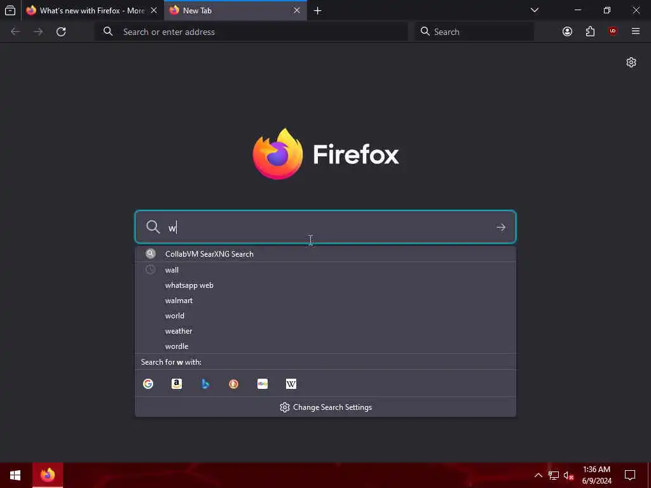The height and width of the screenshot is (488, 651).
Task: Search with DuckDuckGo engine icon
Action: pos(234,384)
